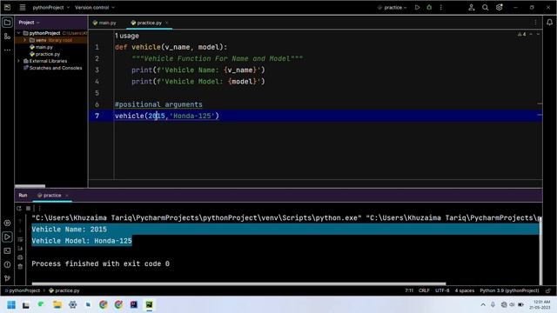
Task: Expand External Libraries node
Action: (x=19, y=61)
